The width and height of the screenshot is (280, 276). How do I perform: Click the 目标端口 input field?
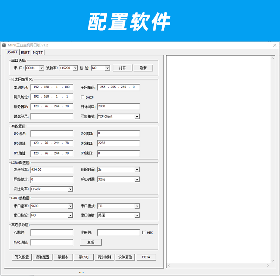118,107
